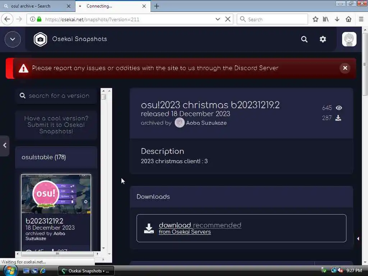Click 'download recommended' link
Screen dimensions: 368x276
coord(200,225)
